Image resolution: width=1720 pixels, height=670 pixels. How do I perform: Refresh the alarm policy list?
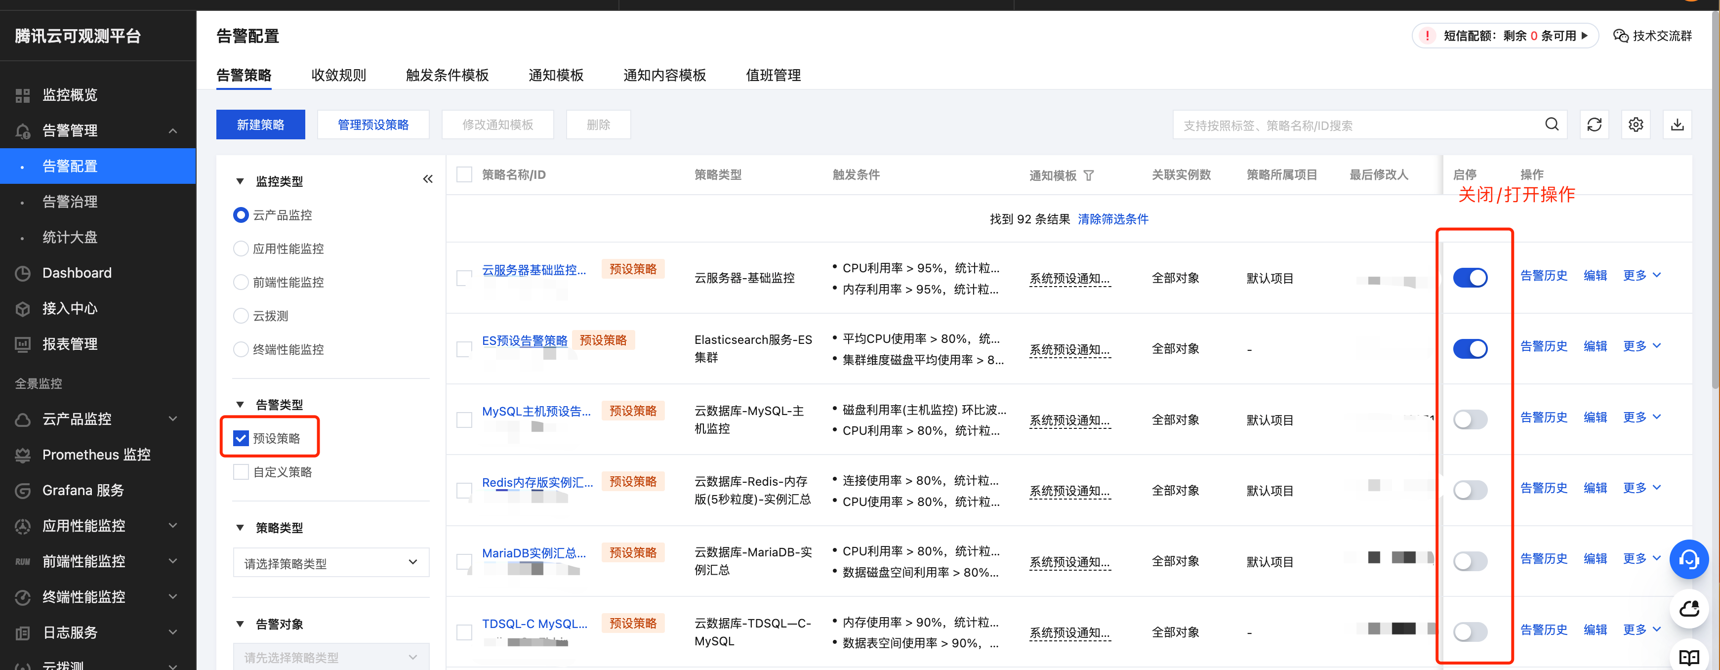1594,124
